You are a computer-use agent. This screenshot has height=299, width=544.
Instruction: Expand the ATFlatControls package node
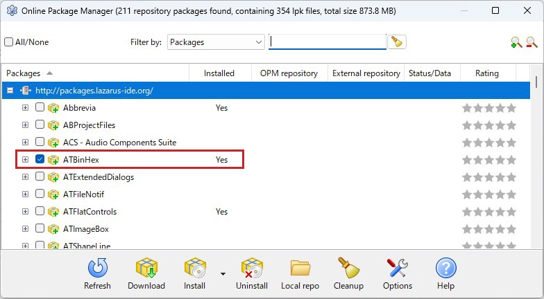click(25, 211)
